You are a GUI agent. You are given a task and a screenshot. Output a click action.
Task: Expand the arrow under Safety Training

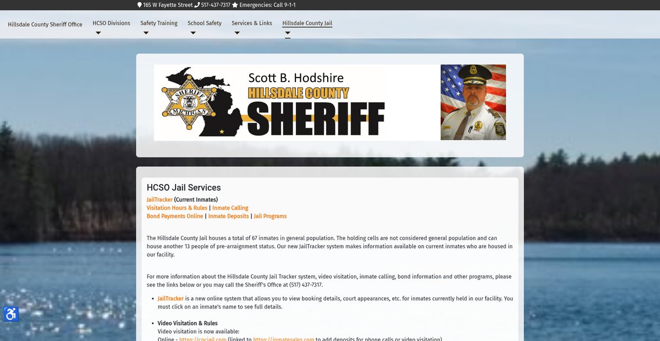(x=146, y=33)
